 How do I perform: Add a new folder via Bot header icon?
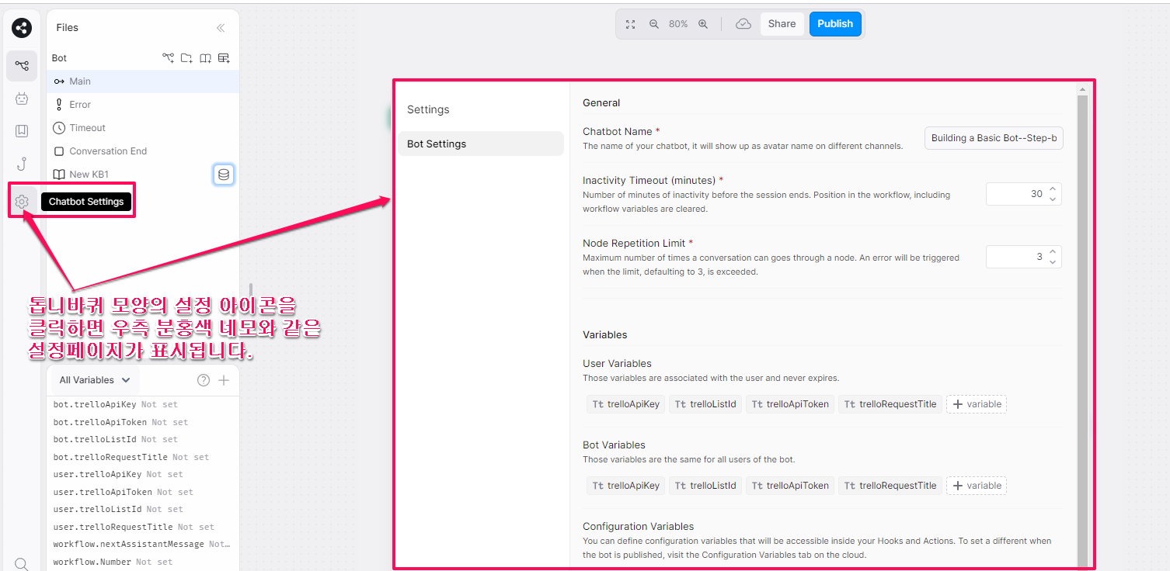186,58
